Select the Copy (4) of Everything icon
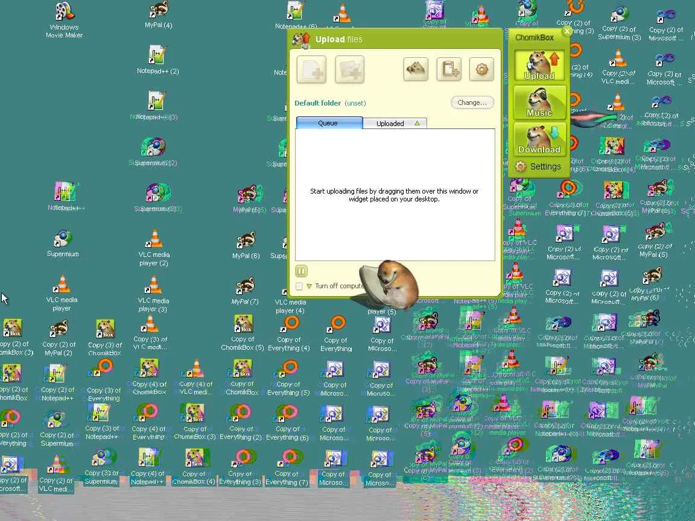Screen dimensions: 695x521 coord(148,422)
